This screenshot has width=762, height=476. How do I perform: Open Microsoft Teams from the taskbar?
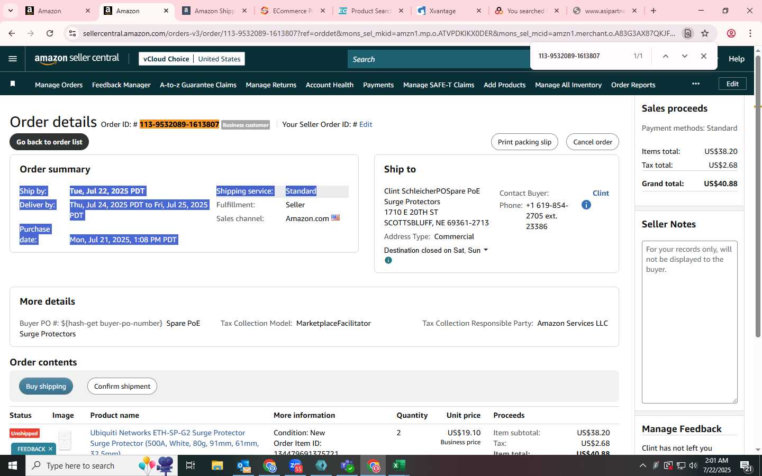tap(347, 465)
